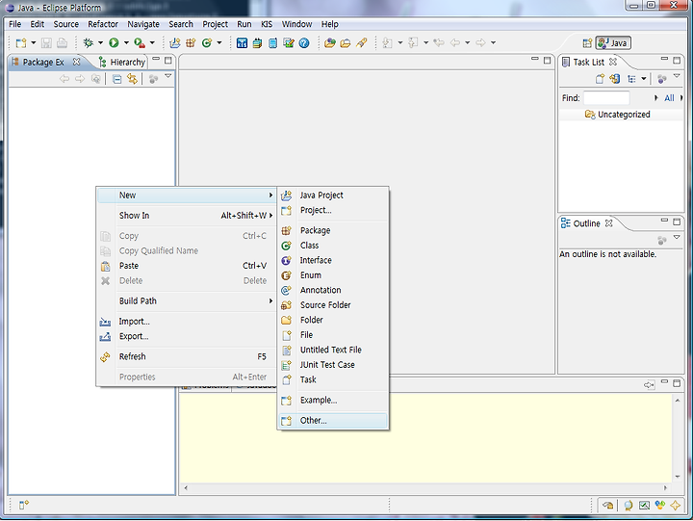693x521 pixels.
Task: Select Refresh in context menu
Action: pyautogui.click(x=186, y=357)
